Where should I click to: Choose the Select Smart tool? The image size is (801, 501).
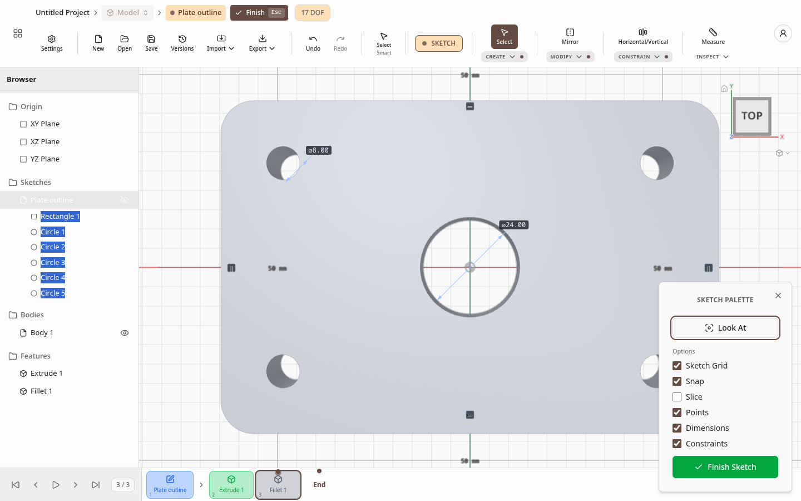[384, 43]
